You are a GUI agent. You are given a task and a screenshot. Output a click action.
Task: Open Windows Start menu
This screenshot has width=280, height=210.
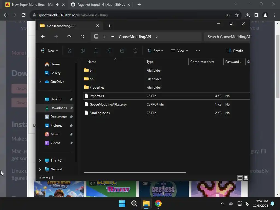point(122,203)
